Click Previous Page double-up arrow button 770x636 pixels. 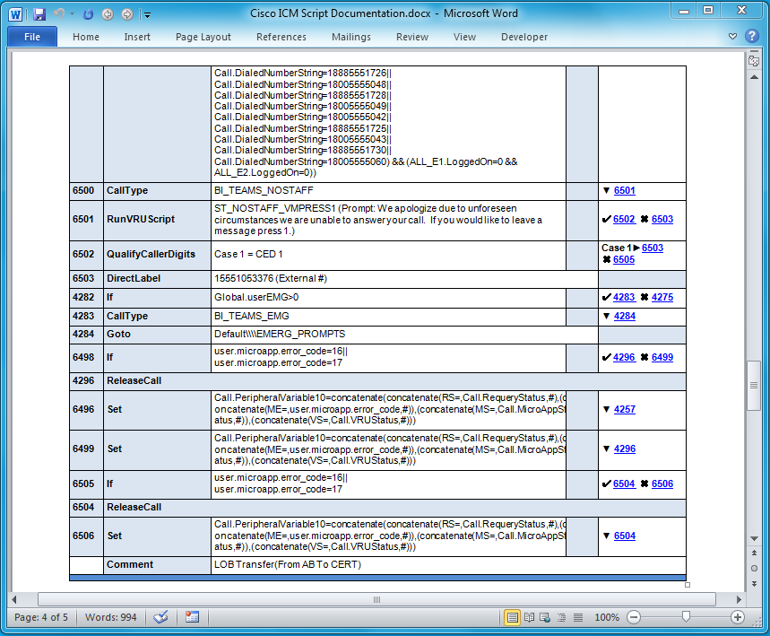point(754,553)
